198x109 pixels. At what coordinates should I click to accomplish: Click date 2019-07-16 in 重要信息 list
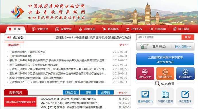coord(120,65)
